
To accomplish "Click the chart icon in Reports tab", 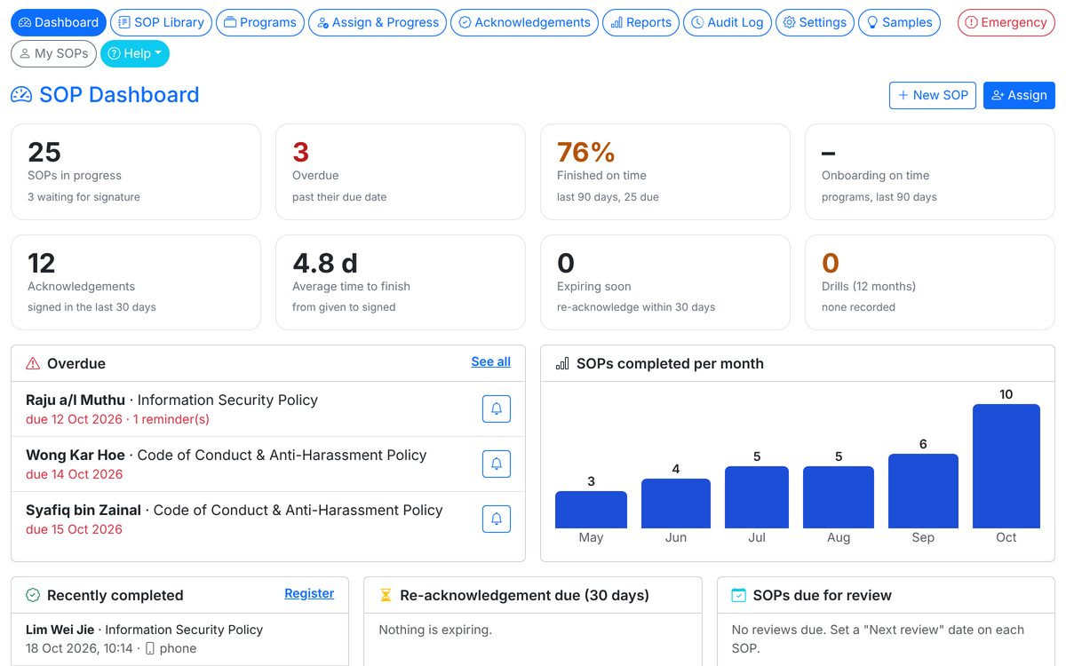I will 617,22.
